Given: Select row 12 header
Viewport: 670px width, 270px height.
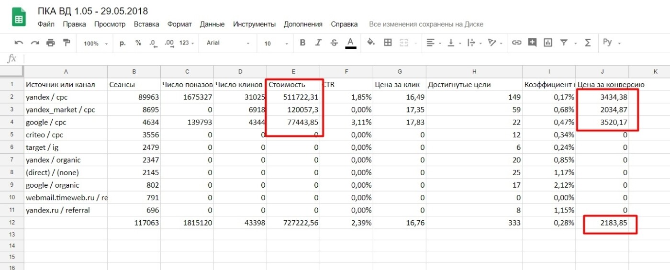Looking at the screenshot, I should click(x=11, y=223).
